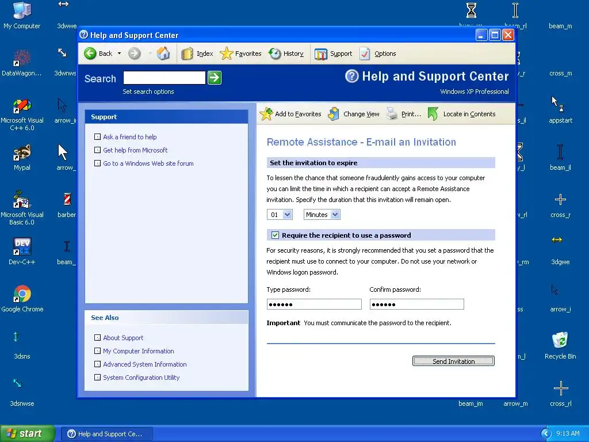
Task: Click the Type password field
Action: (314, 304)
